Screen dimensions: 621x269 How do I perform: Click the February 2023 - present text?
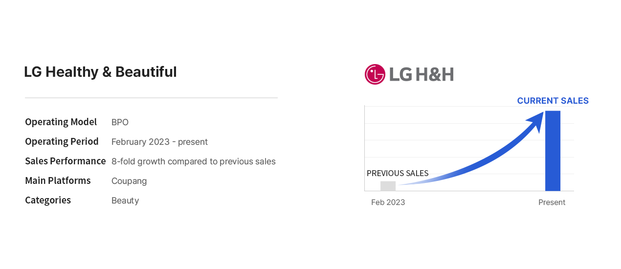[x=159, y=142]
